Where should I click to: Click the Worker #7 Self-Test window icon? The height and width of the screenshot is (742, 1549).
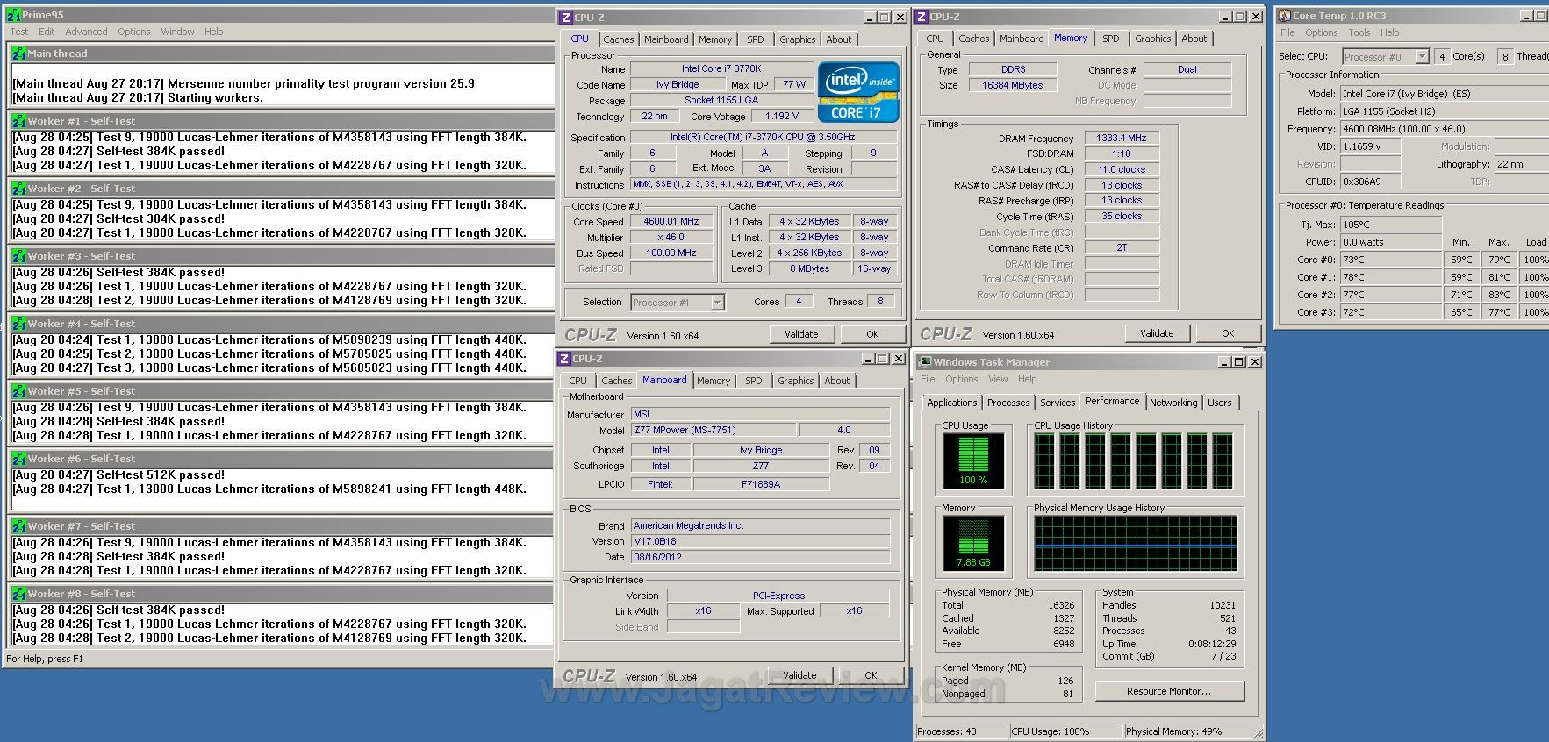coord(18,526)
